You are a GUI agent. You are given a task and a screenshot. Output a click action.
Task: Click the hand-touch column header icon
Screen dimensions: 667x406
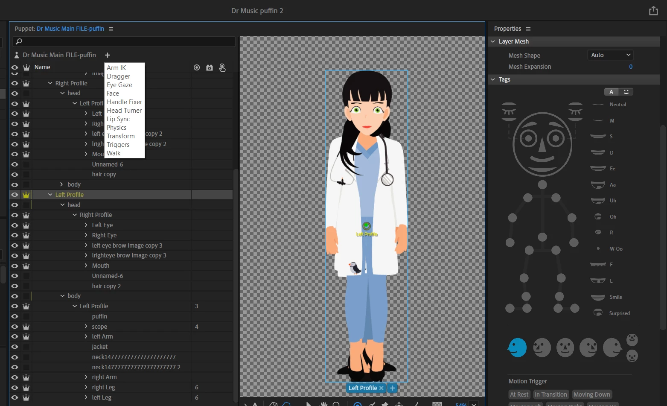(222, 67)
